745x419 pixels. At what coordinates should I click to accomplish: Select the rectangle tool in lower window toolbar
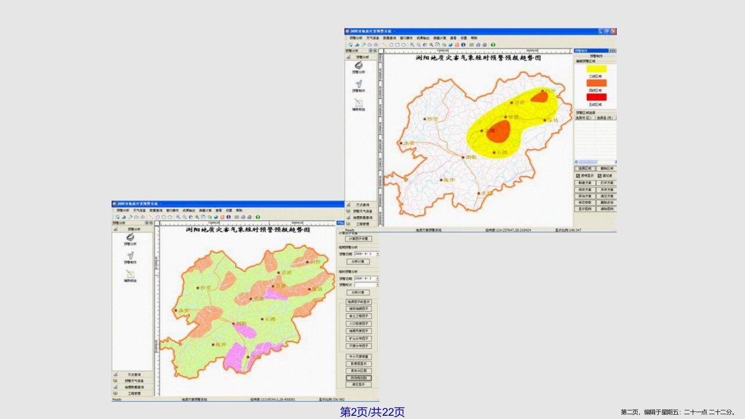click(163, 217)
